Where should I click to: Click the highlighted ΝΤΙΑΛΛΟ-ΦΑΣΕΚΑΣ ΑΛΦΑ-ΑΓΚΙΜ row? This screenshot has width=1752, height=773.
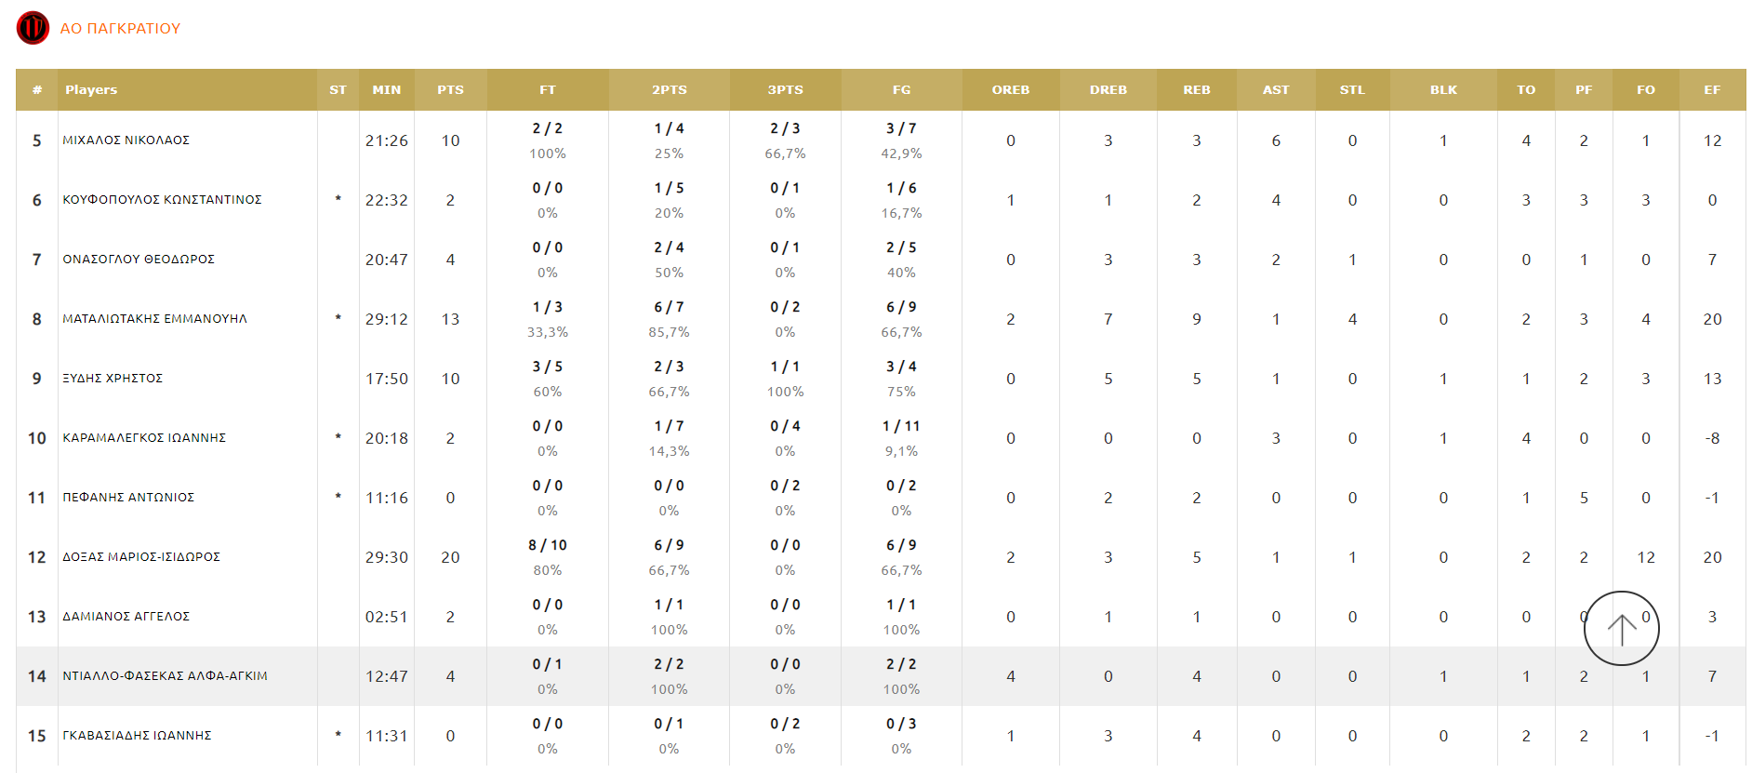point(165,676)
